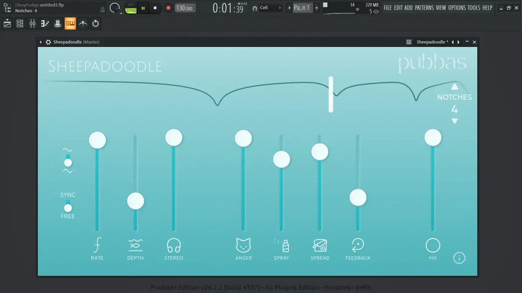Click the metronome toolbar icon
522x293 pixels.
coord(83,24)
